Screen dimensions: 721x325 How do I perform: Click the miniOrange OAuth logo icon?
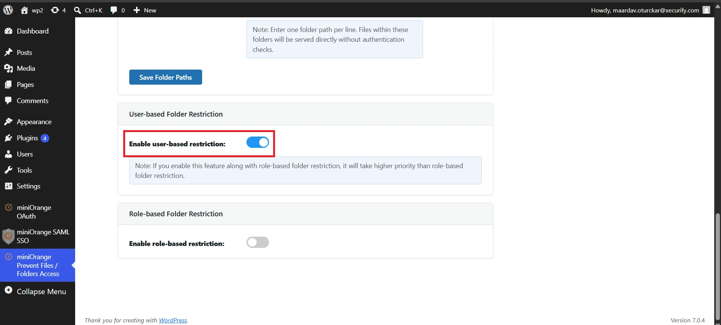(x=9, y=207)
